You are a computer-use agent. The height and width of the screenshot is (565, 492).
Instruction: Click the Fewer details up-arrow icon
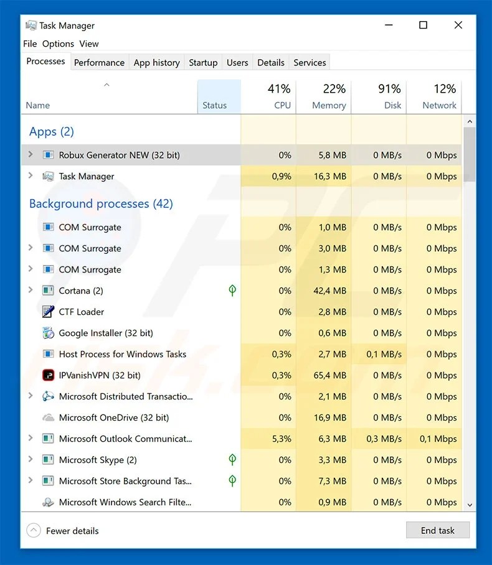[x=34, y=530]
